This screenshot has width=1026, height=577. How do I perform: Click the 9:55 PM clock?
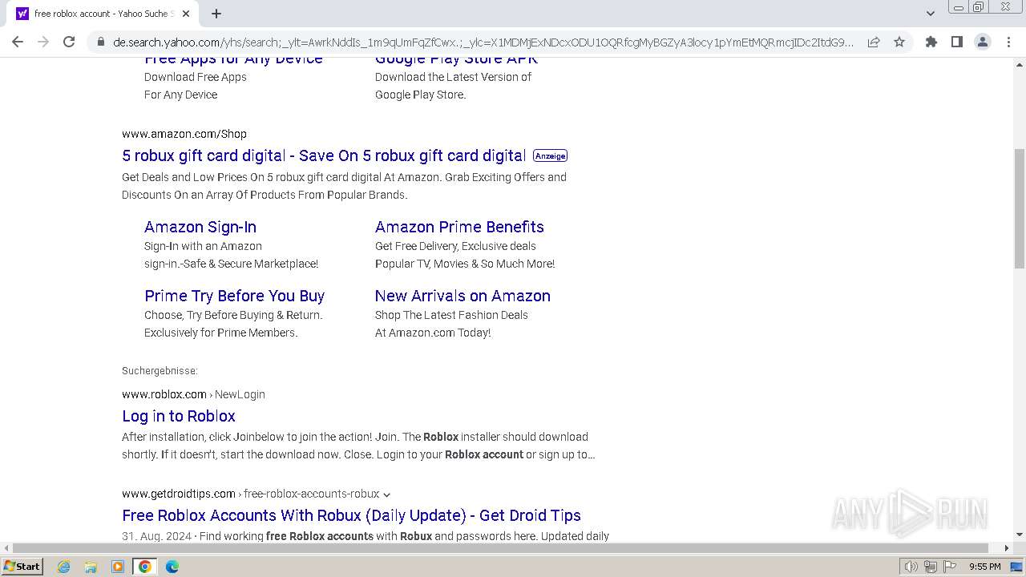[x=984, y=567]
